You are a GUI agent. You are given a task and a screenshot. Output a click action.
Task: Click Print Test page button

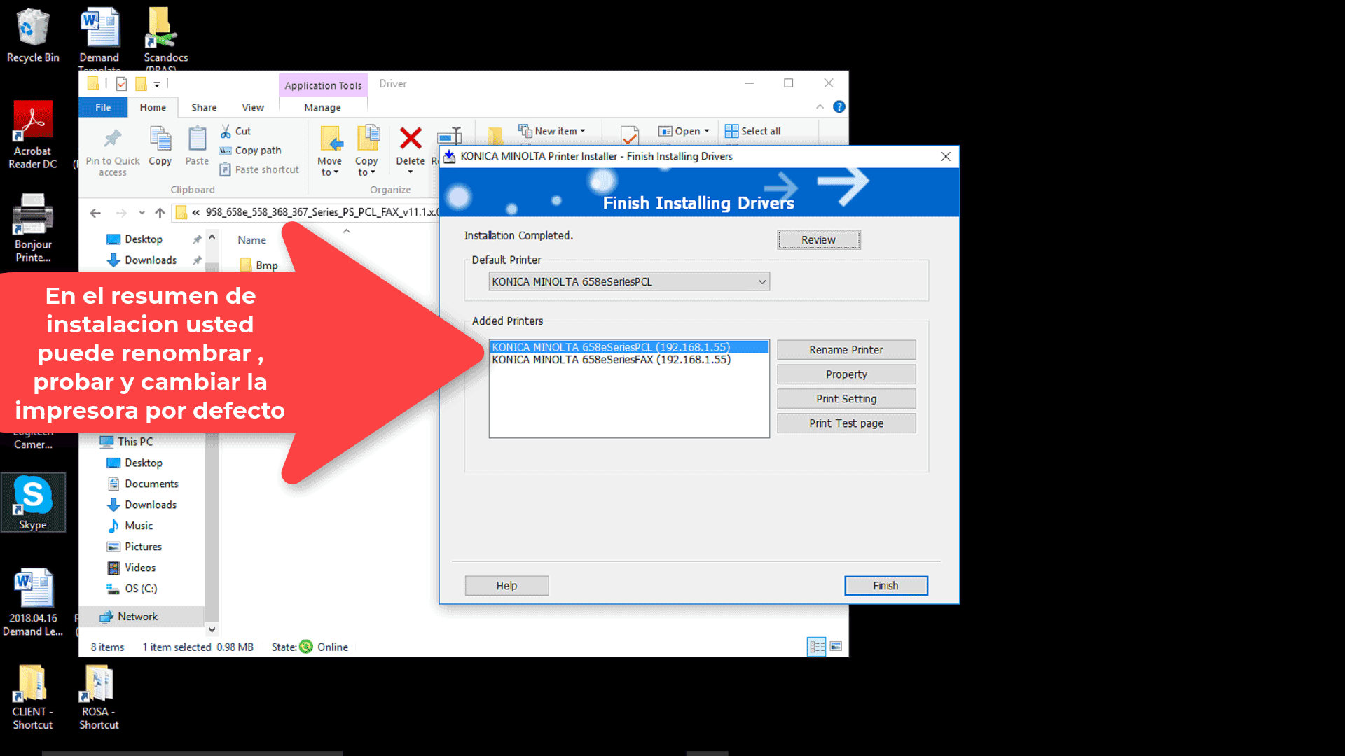click(846, 423)
